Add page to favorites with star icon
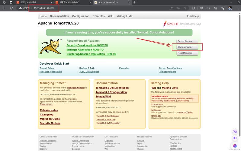This screenshot has width=241, height=151. click(185, 8)
